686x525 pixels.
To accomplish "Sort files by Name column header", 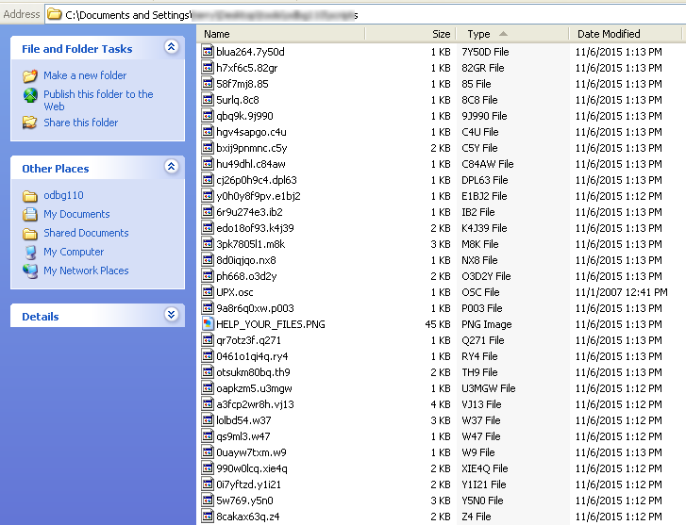I will tap(281, 34).
